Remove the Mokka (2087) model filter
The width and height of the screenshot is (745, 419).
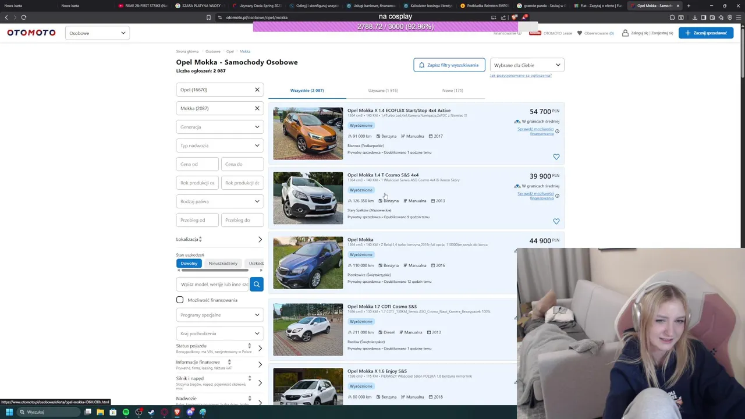click(x=257, y=108)
